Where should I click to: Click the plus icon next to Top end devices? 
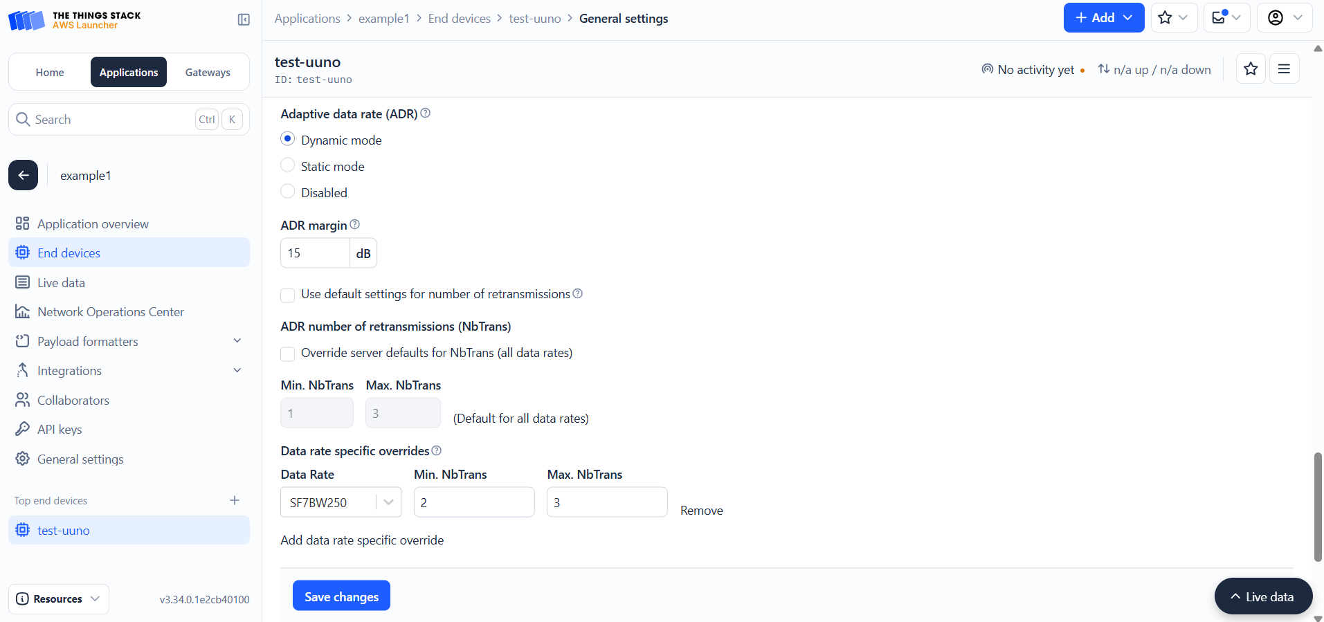tap(235, 500)
